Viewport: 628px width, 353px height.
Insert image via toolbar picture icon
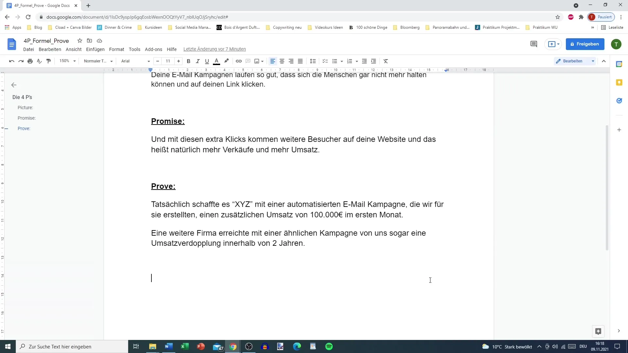tap(257, 61)
